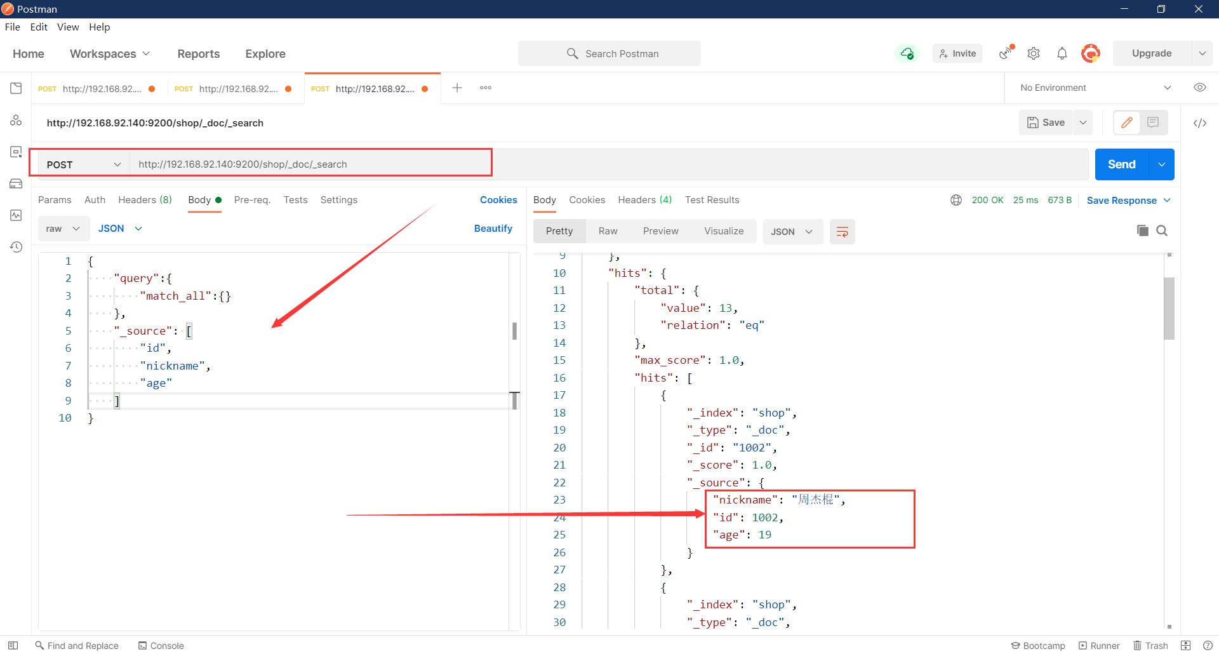Viewport: 1219px width, 654px height.
Task: Open the File menu
Action: point(13,27)
